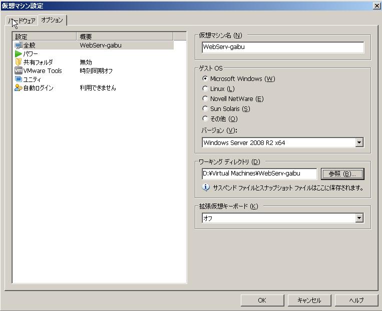The width and height of the screenshot is (382, 311).
Task: Select the オプション tab
Action: (x=52, y=20)
